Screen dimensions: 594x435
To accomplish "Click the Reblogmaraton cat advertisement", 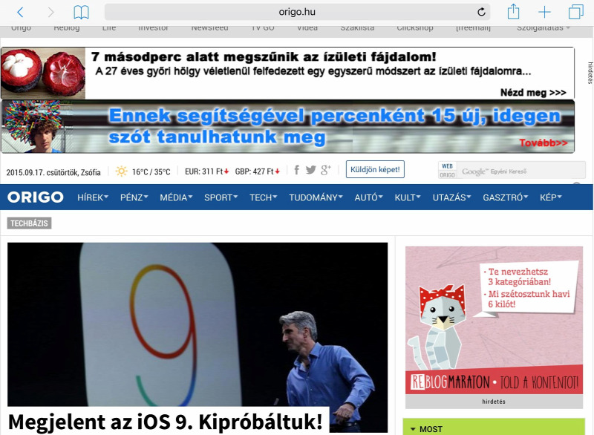I will 494,320.
